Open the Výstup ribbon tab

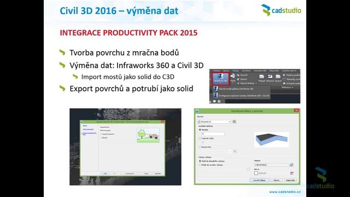click(236, 71)
